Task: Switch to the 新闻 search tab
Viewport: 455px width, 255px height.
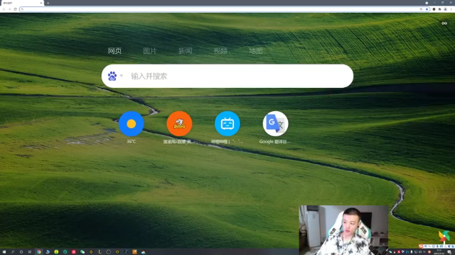Action: (x=186, y=51)
